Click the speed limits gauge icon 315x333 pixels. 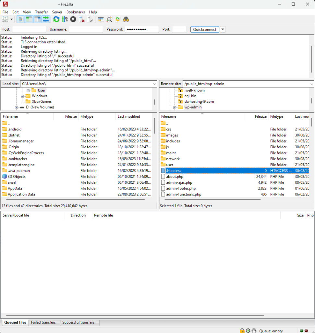tap(254, 331)
